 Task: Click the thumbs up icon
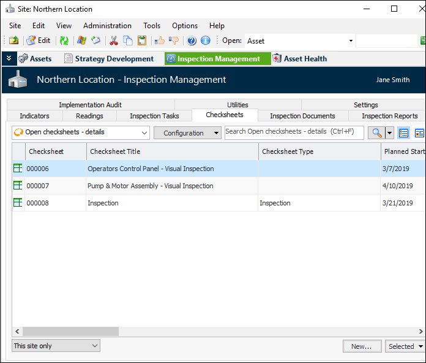pyautogui.click(x=160, y=40)
